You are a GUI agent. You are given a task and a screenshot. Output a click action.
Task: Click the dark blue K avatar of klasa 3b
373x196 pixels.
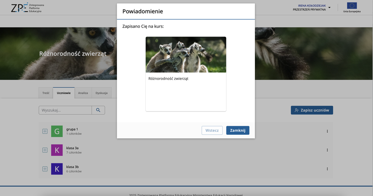tap(57, 169)
